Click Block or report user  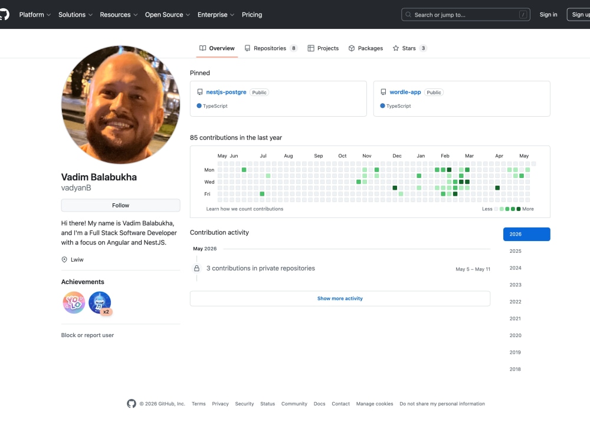pyautogui.click(x=87, y=335)
